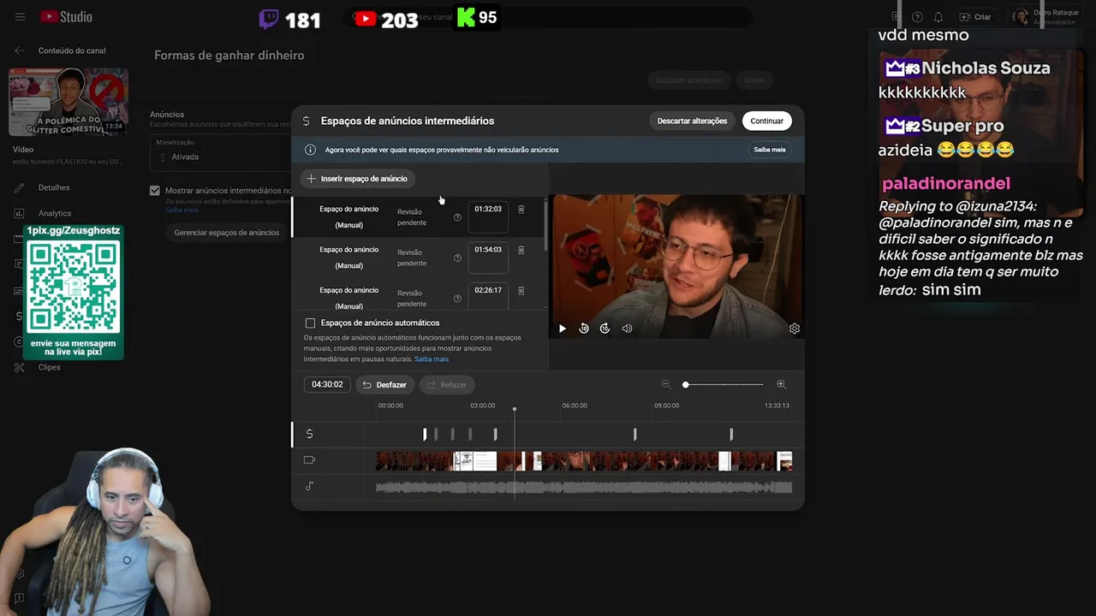Open the YouTube Studio hamburger menu
Image resolution: width=1096 pixels, height=616 pixels.
[20, 17]
